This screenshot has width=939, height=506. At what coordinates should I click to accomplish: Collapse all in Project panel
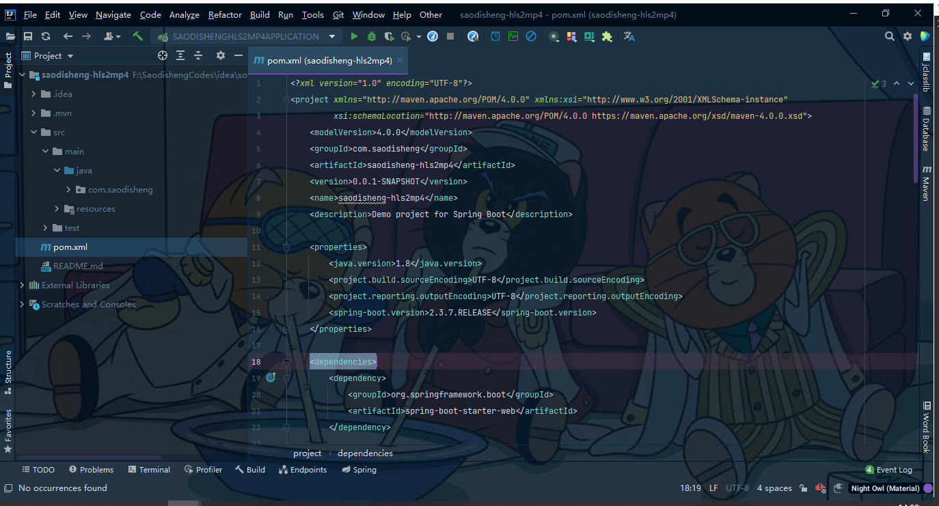(198, 55)
